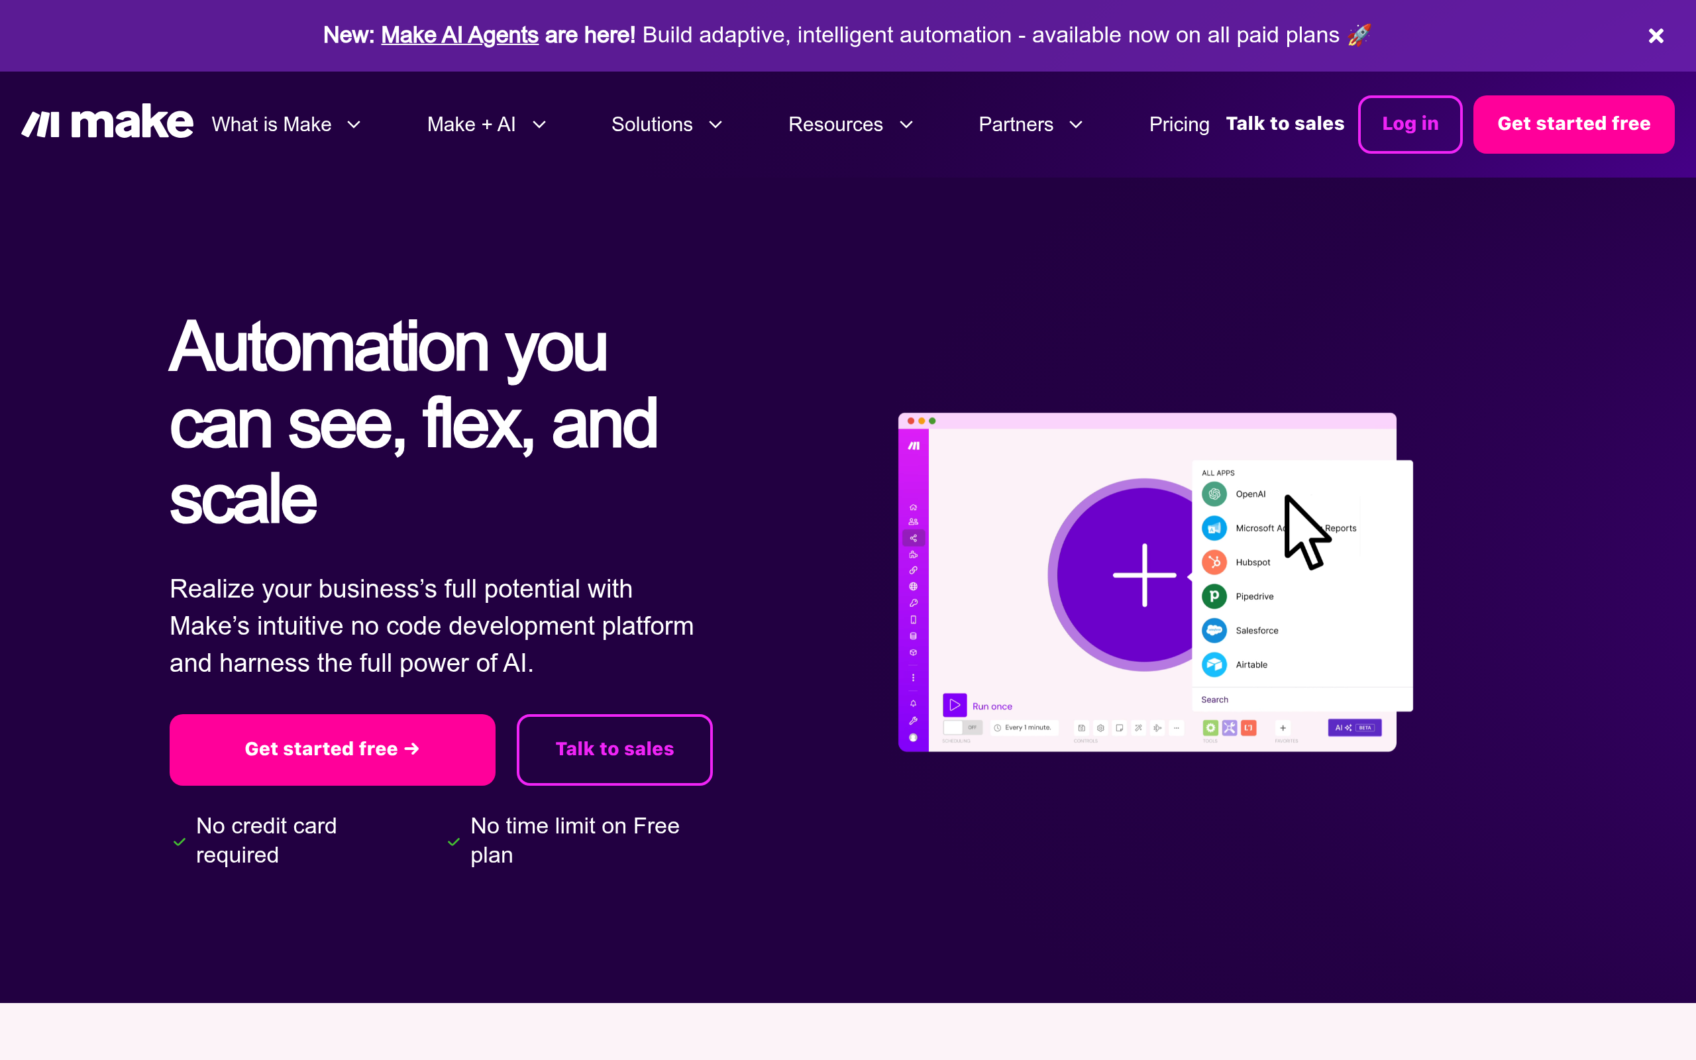Select the Airtable icon in the apps list

pos(1214,664)
